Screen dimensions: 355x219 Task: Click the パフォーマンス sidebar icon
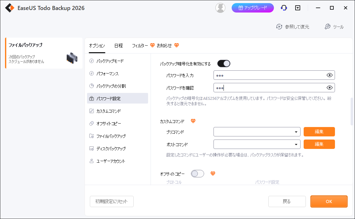(x=91, y=73)
